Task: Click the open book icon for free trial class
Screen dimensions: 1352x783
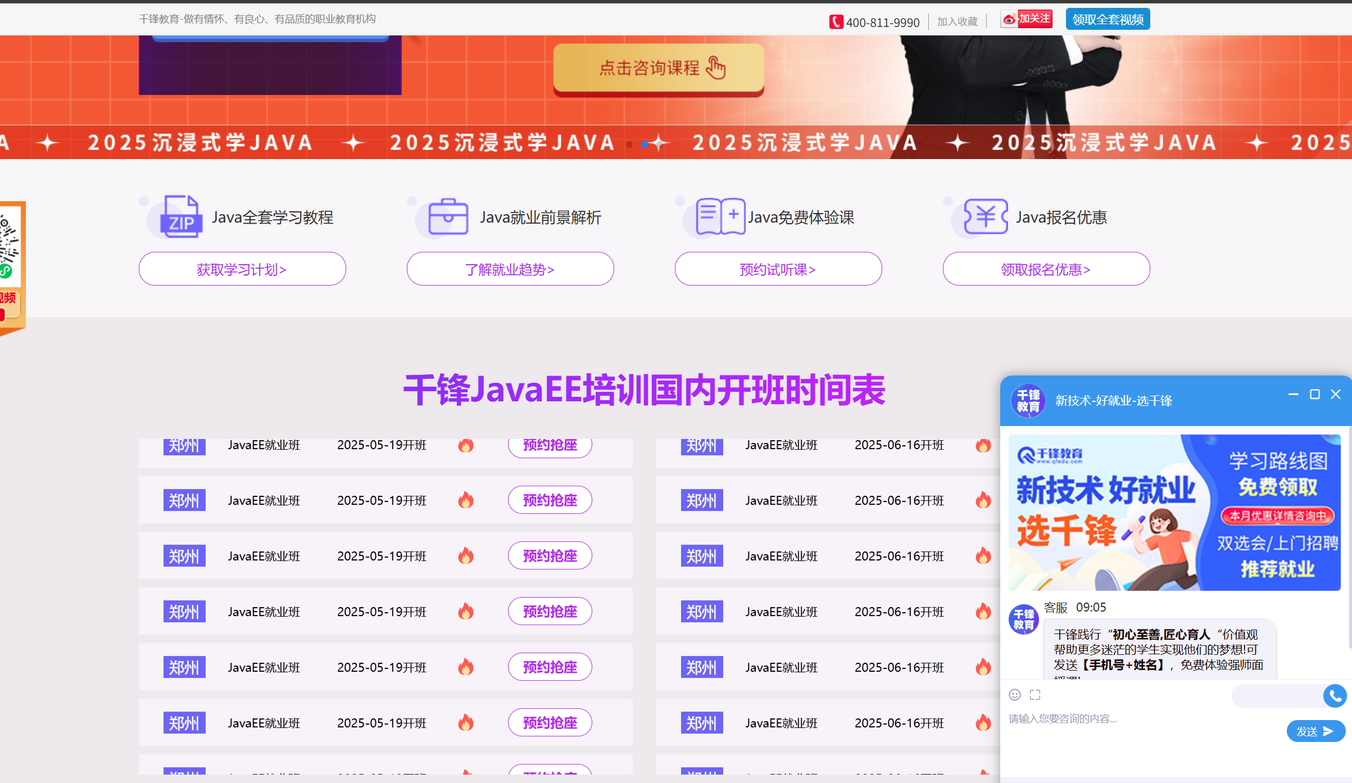Action: [720, 216]
